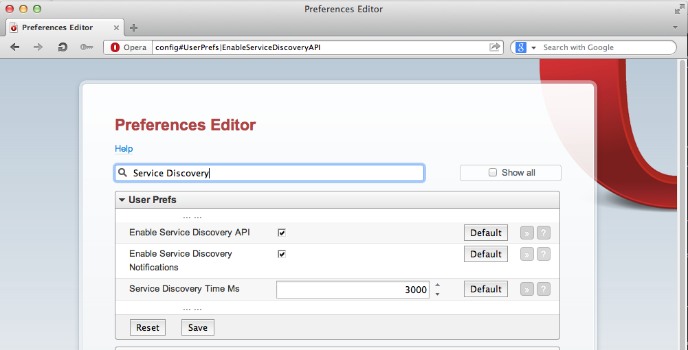688x350 pixels.
Task: Toggle Enable Service Discovery Notifications checkbox
Action: point(282,254)
